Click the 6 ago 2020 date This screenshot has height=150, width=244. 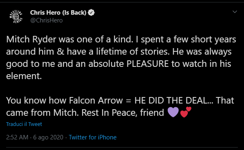(x=48, y=137)
